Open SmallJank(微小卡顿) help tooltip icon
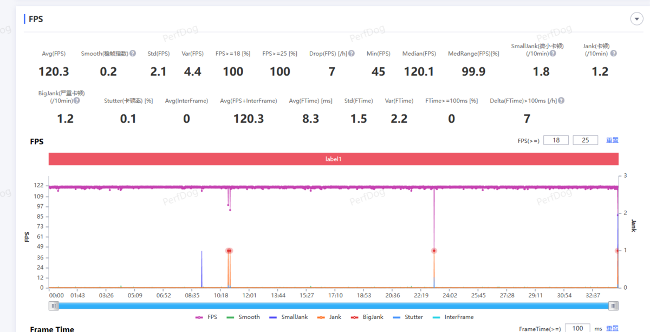 pyautogui.click(x=553, y=53)
